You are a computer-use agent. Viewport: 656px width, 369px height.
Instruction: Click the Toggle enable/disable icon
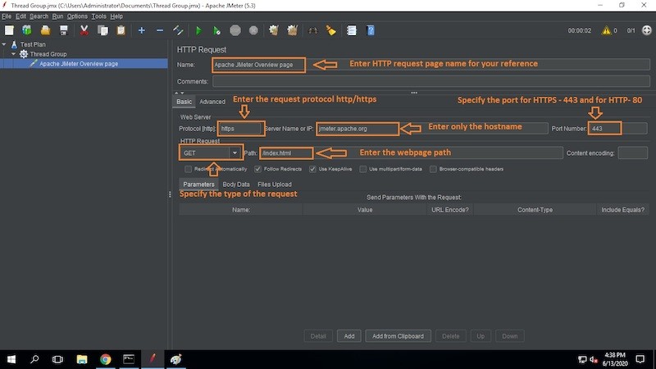[x=178, y=30]
